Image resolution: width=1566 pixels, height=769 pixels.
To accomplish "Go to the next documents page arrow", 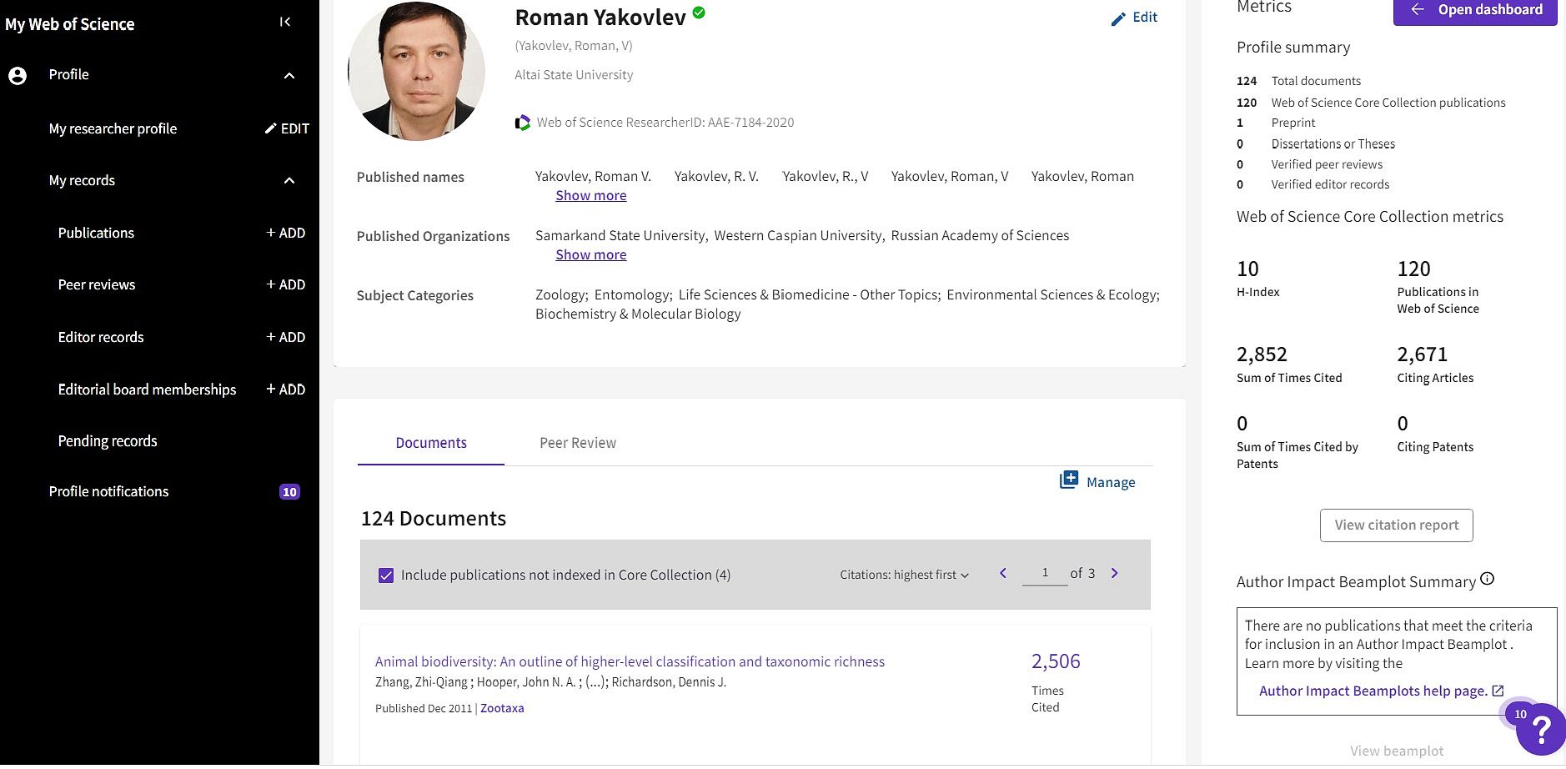I will 1114,573.
